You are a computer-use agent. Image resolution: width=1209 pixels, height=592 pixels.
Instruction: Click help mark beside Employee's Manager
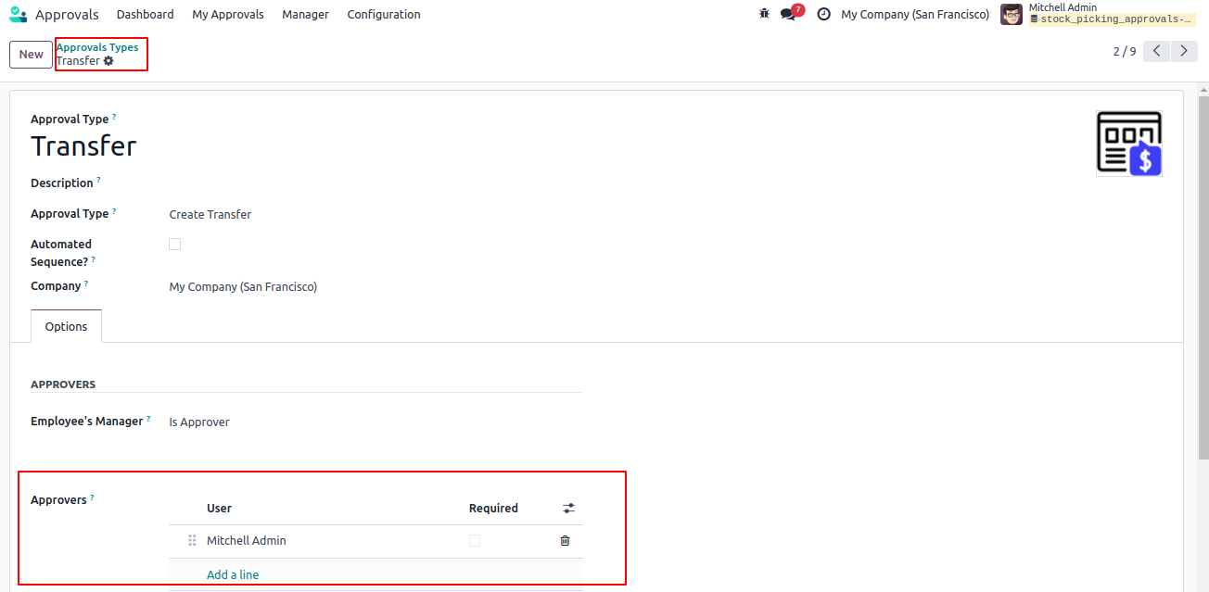[x=148, y=418]
